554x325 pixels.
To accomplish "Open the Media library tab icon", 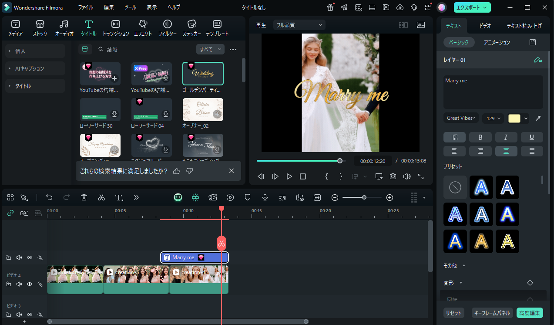I will (x=16, y=24).
